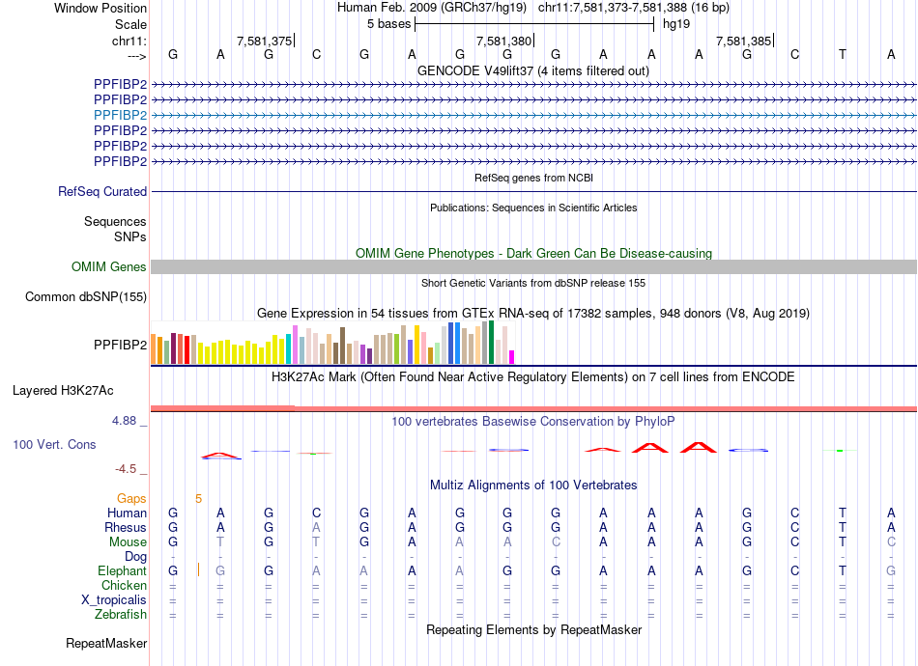Click the 4.88 PhyloP upper limit value
Screen dimensions: 918x666
[x=124, y=421]
